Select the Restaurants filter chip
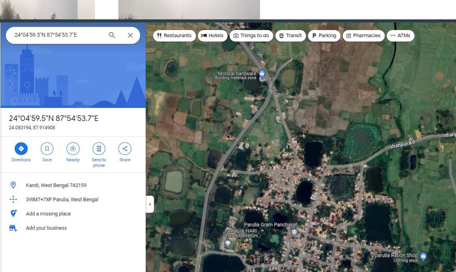The width and height of the screenshot is (456, 272). pos(175,36)
